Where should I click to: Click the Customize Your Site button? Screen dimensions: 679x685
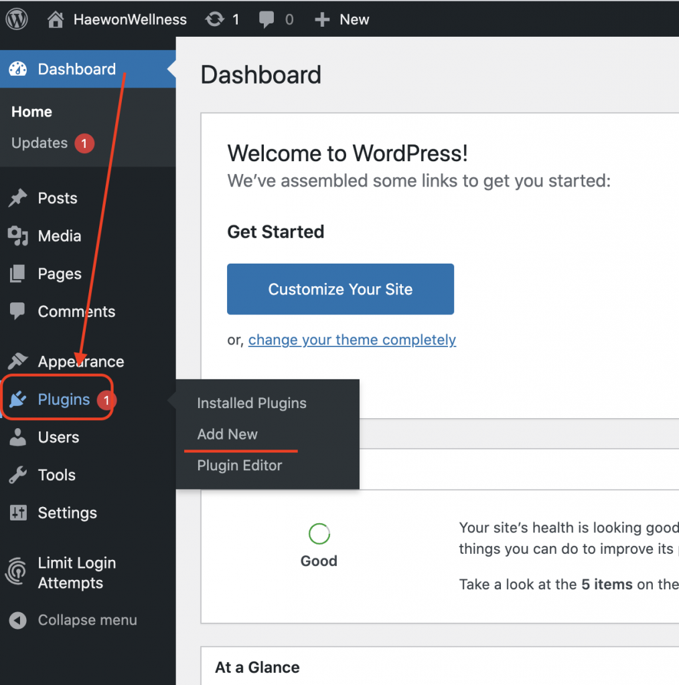(x=340, y=289)
